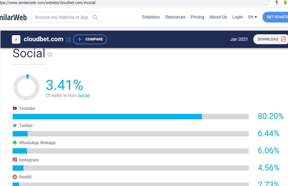Click the social traffic donut chart
The width and height of the screenshot is (288, 186).
pyautogui.click(x=26, y=87)
